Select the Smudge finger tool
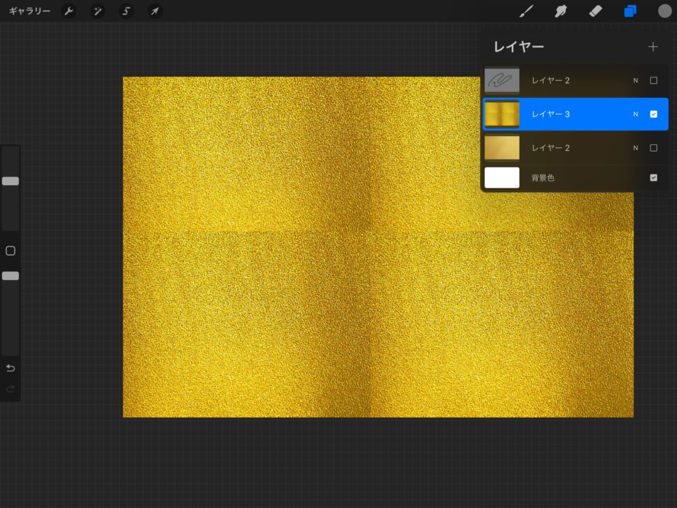Screen dimensions: 677x508 (x=561, y=11)
